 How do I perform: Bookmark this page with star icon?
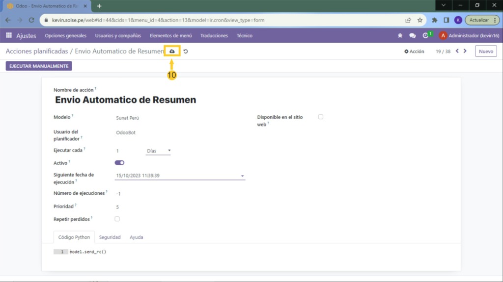point(420,20)
